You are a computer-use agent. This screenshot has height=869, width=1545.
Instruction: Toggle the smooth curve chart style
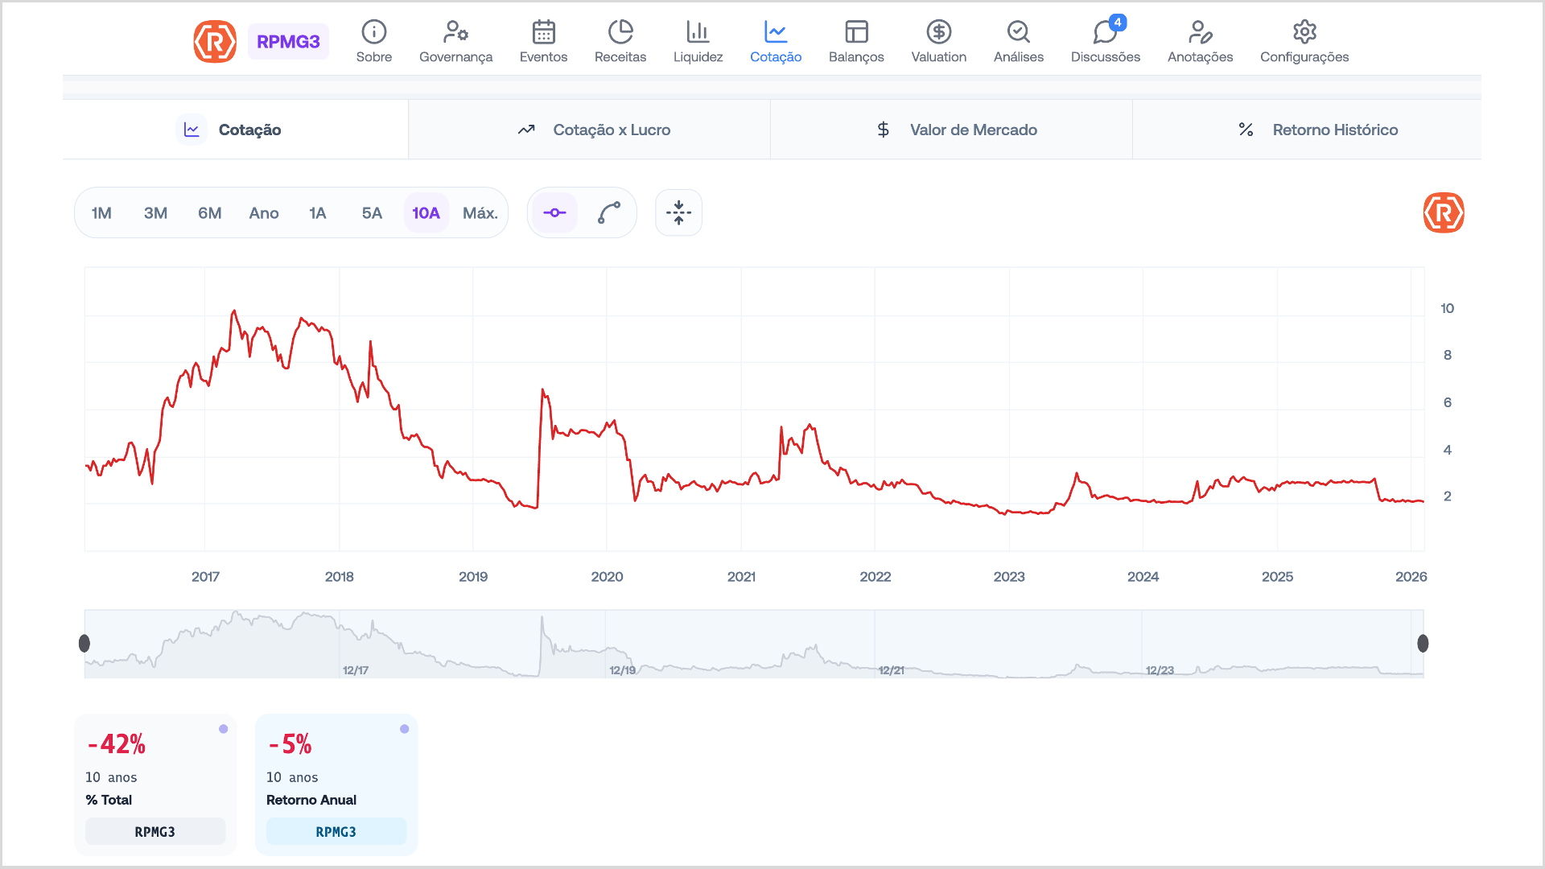[x=608, y=212]
